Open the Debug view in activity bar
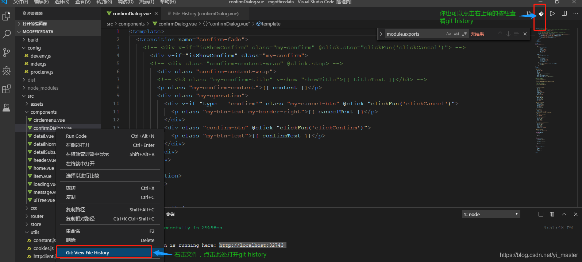The image size is (582, 262). 7,71
